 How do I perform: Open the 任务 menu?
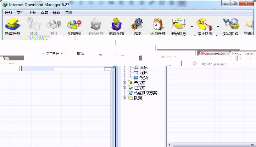[x=8, y=13]
